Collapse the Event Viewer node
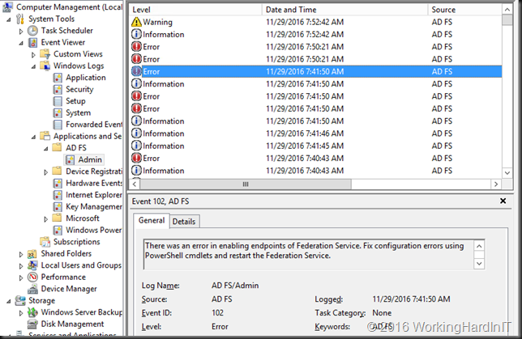Screen dimensions: 522x339 (21, 43)
